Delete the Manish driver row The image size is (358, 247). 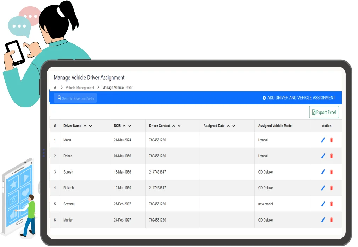tap(331, 220)
